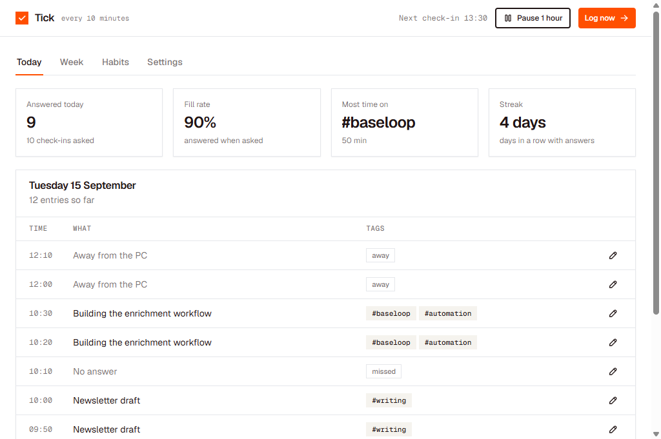This screenshot has height=439, width=661.
Task: Click the 12:10 time cell
Action: [41, 255]
